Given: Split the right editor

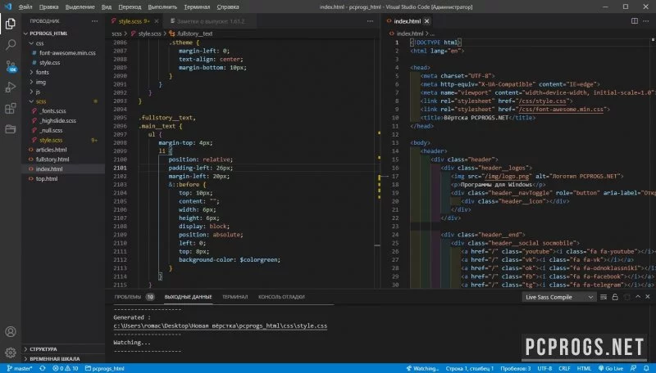Looking at the screenshot, I should pos(634,21).
